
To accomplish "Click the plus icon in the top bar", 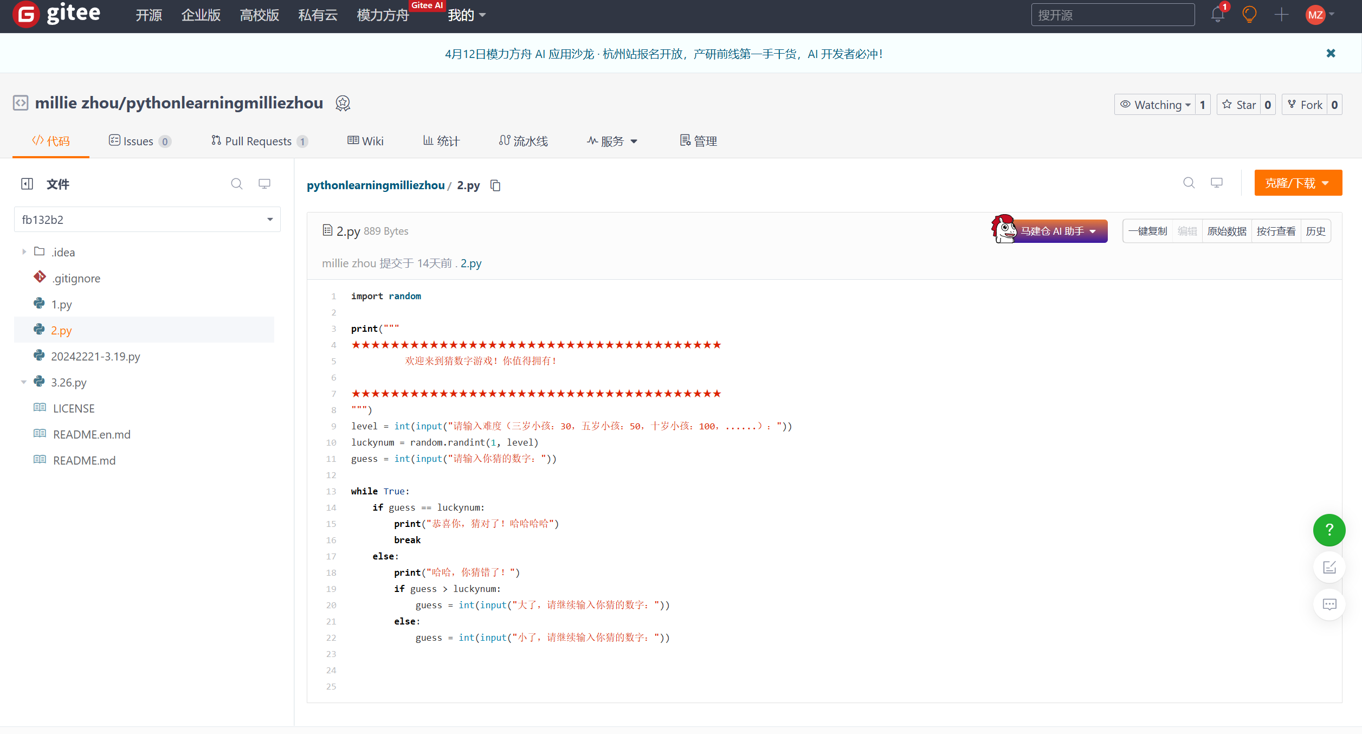I will point(1281,15).
